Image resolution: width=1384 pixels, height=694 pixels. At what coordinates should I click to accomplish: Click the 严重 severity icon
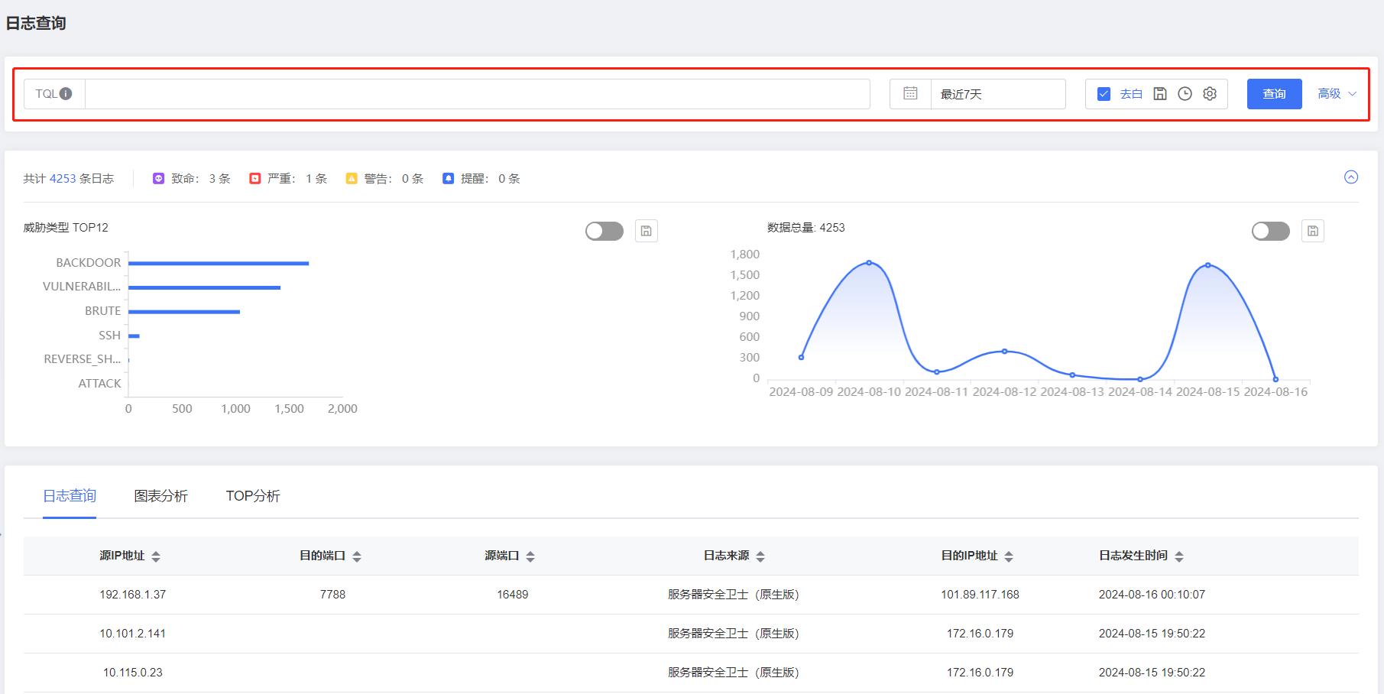(255, 178)
